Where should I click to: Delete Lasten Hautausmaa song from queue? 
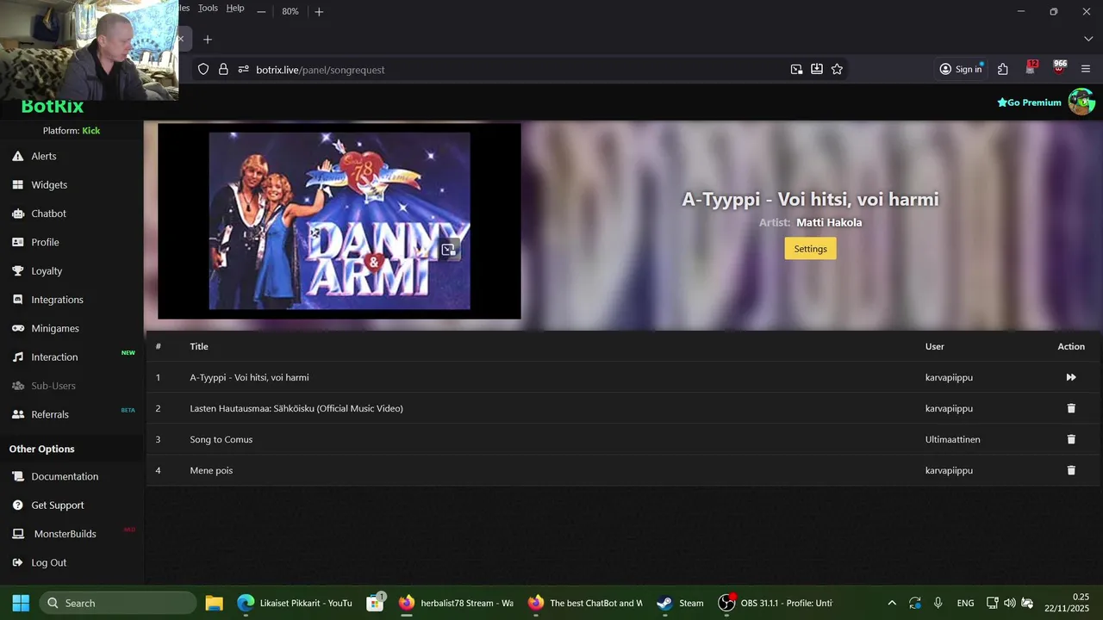(1071, 408)
